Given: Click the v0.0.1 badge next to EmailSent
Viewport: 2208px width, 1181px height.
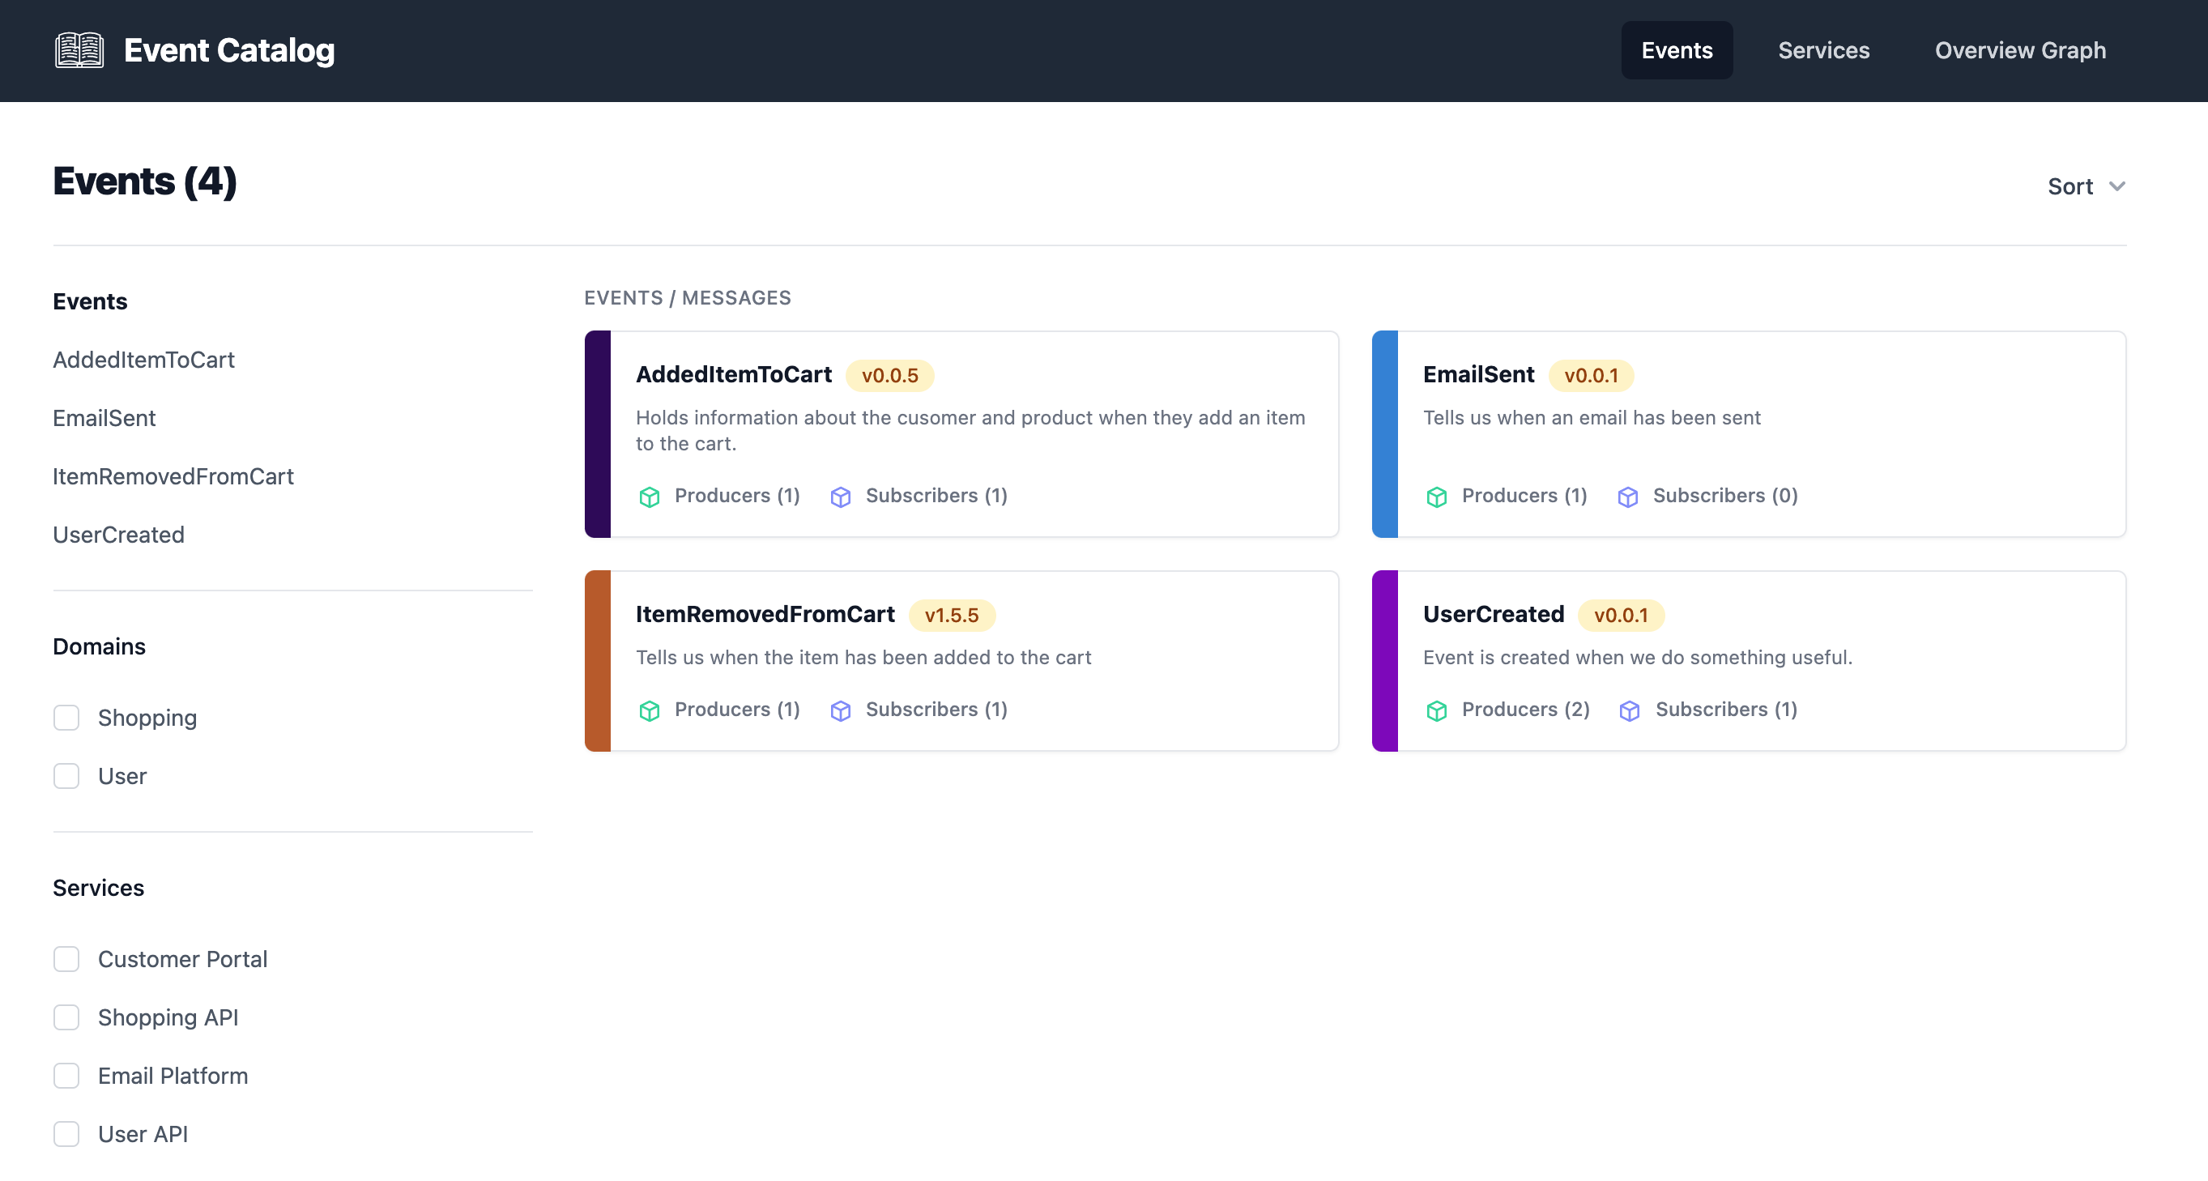Looking at the screenshot, I should click(x=1591, y=375).
